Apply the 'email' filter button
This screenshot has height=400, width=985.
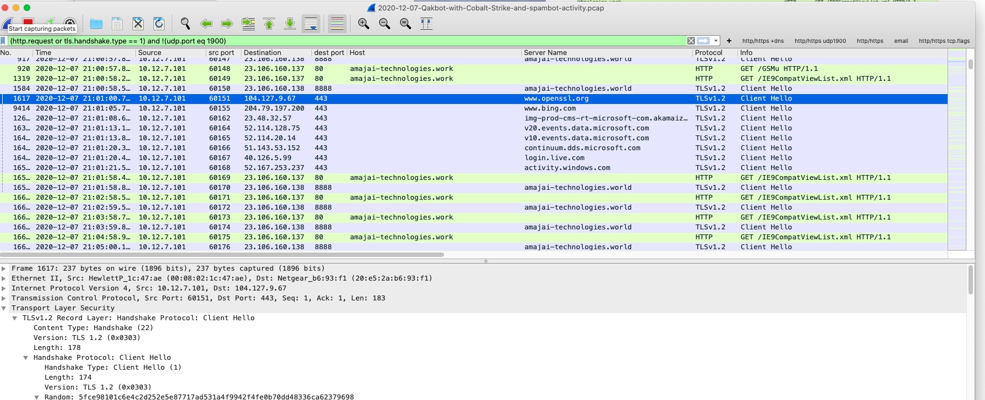[901, 41]
